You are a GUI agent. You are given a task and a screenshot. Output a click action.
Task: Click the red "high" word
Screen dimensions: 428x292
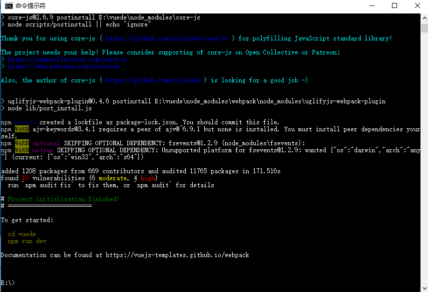(148, 178)
